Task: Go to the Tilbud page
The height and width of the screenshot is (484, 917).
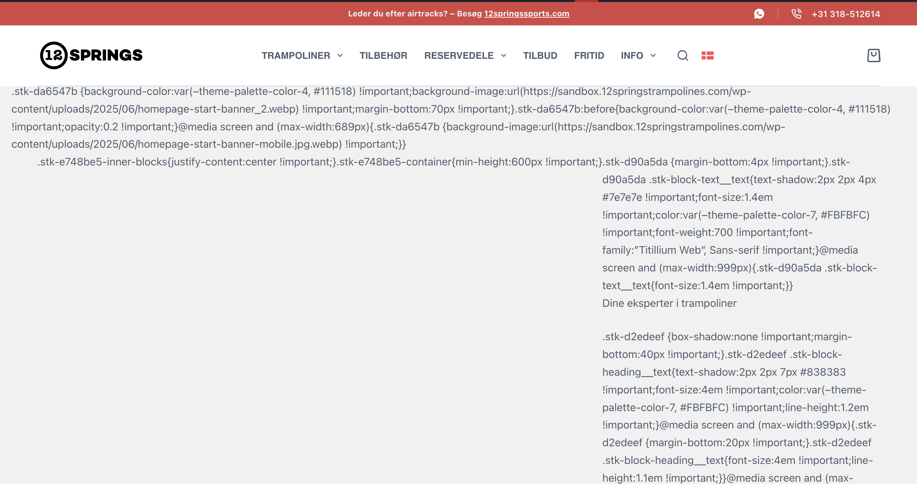Action: pos(540,55)
